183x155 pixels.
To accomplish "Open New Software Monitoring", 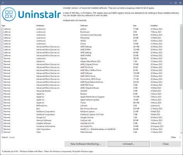I will [86, 144].
